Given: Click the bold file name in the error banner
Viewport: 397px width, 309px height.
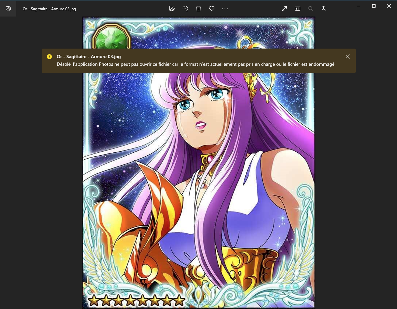Looking at the screenshot, I should tap(89, 57).
